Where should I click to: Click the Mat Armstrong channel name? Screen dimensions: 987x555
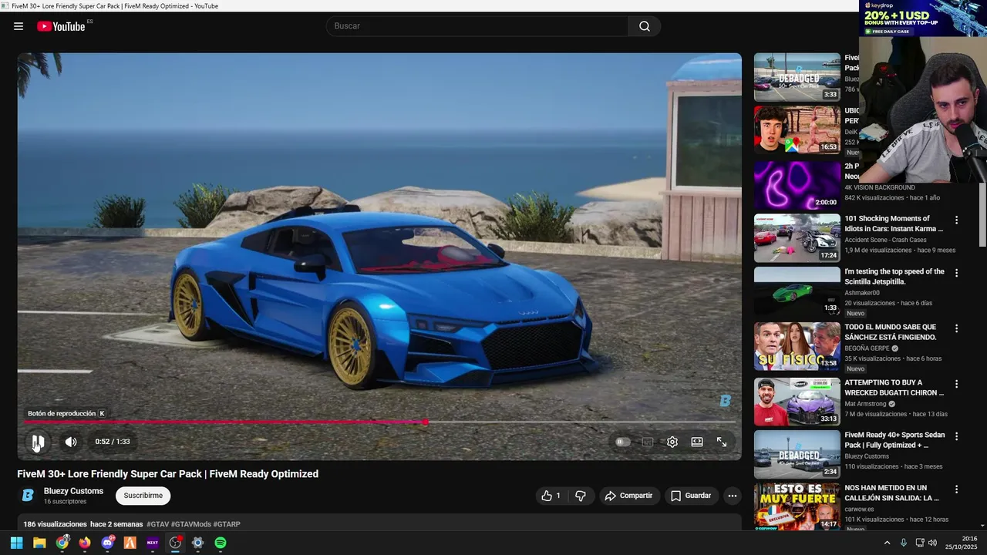click(x=865, y=404)
